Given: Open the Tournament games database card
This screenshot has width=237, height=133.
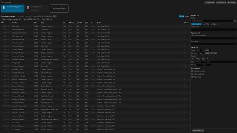Looking at the screenshot, I should [13, 8].
